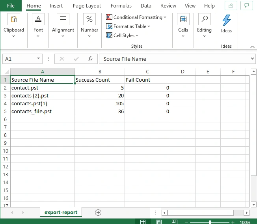Select the Fail Count header cell
This screenshot has height=224, width=257.
click(147, 80)
